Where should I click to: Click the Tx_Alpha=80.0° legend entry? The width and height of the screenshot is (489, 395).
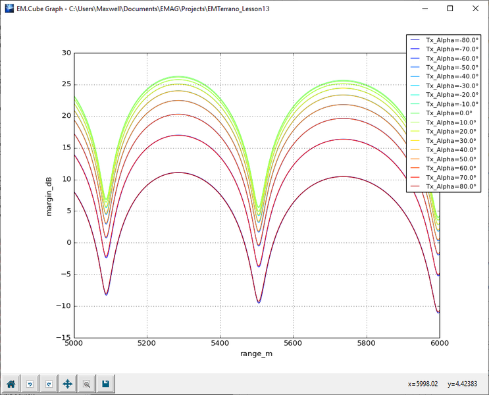click(448, 187)
